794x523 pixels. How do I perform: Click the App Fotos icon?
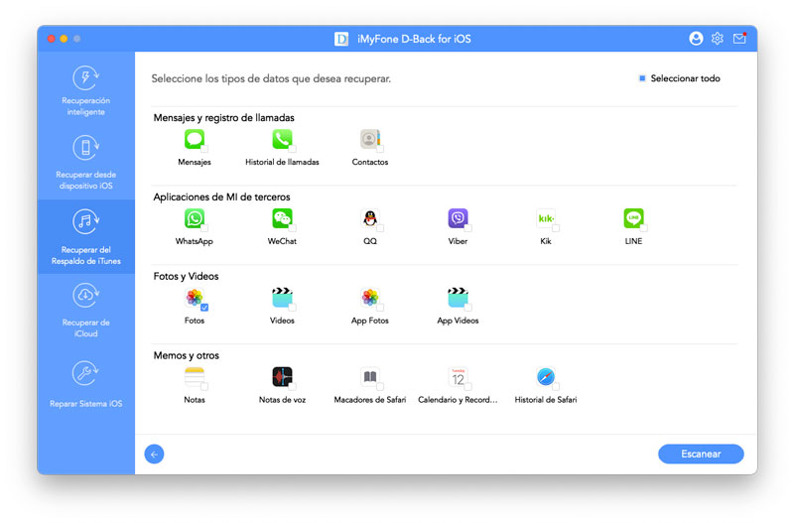pyautogui.click(x=369, y=298)
